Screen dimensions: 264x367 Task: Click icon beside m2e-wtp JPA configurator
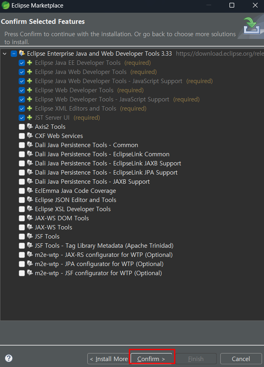30,264
